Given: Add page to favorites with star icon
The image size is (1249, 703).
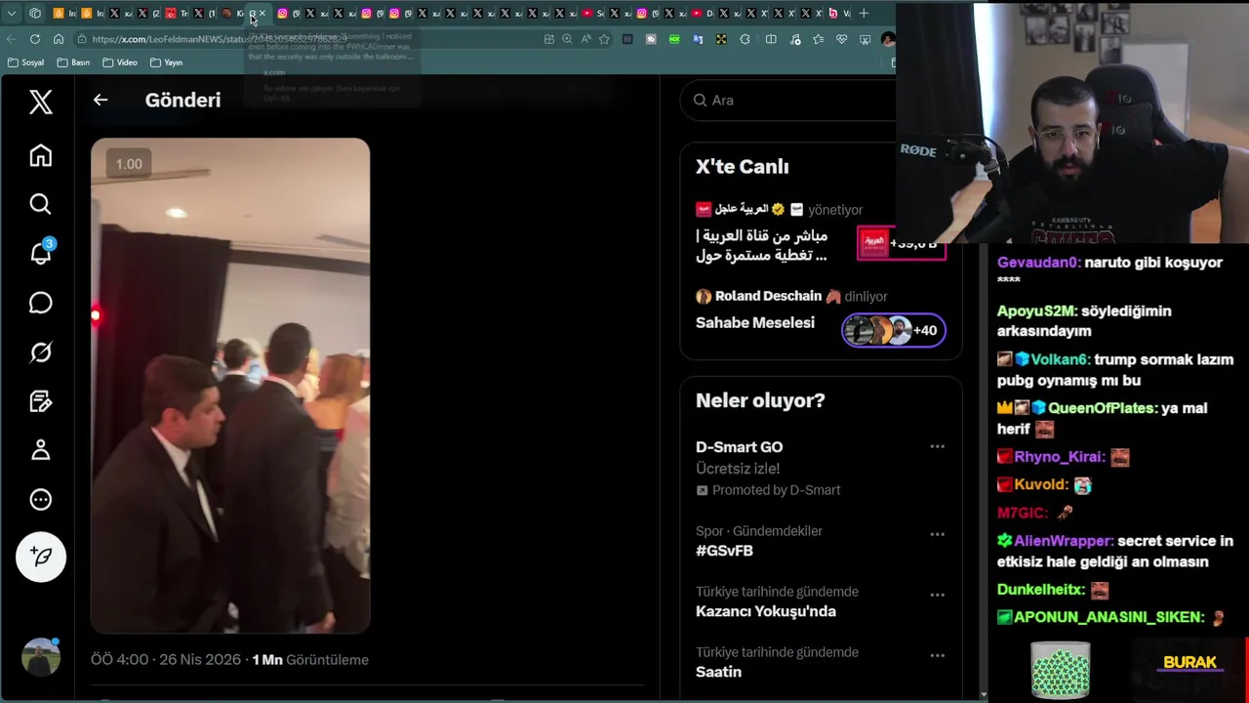Looking at the screenshot, I should coord(604,39).
